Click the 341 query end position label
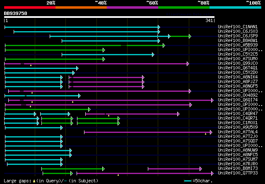 click(209, 20)
